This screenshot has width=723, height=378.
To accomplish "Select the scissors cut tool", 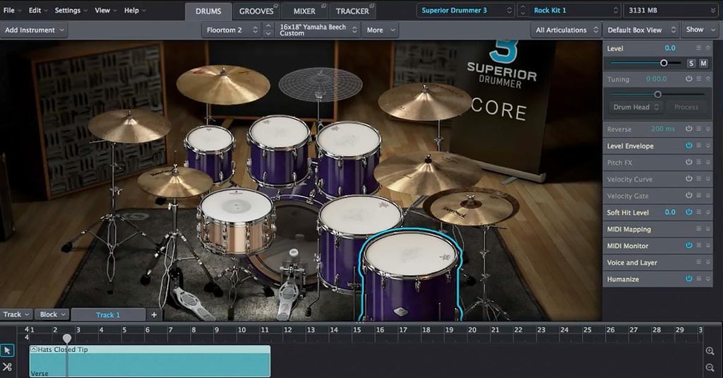I will click(x=7, y=367).
